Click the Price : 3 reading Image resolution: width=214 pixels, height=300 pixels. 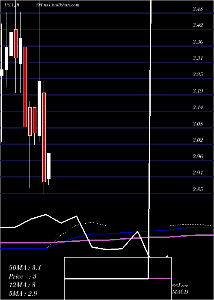click(x=22, y=276)
